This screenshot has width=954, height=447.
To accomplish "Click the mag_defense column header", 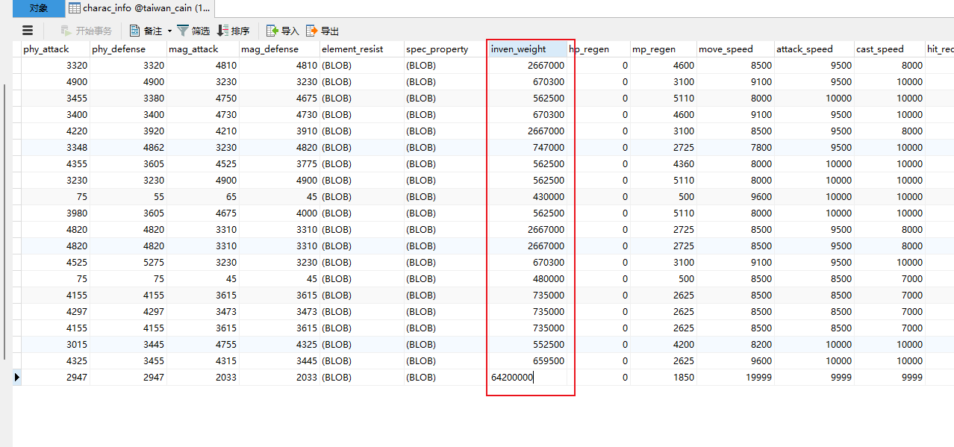I will (x=279, y=49).
